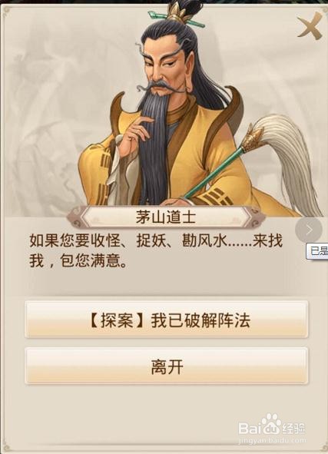Click the green hairpin in topknot
The height and width of the screenshot is (454, 328).
pyautogui.click(x=177, y=18)
